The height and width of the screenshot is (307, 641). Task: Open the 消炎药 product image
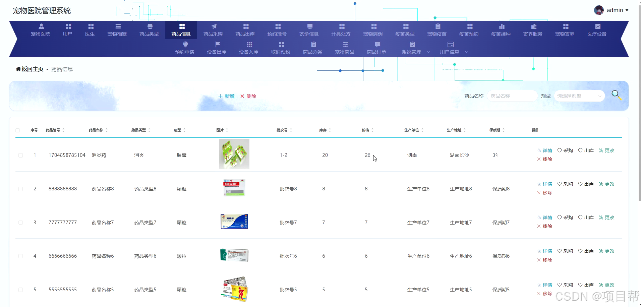coord(234,154)
